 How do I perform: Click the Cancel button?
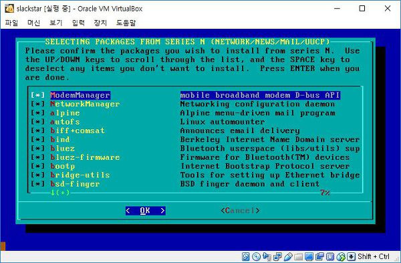[x=240, y=211]
